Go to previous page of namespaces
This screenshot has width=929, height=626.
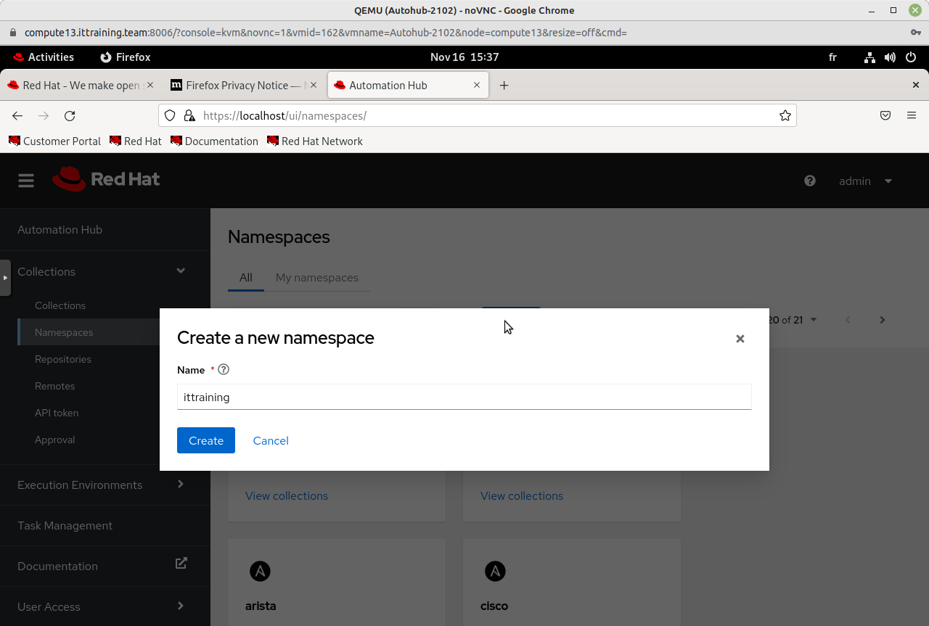click(848, 320)
